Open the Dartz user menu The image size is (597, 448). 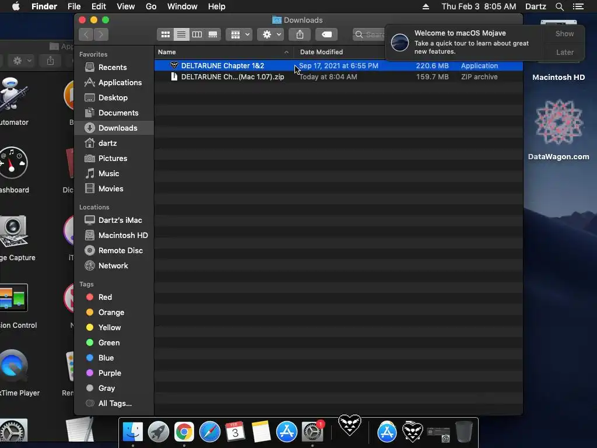click(x=536, y=6)
